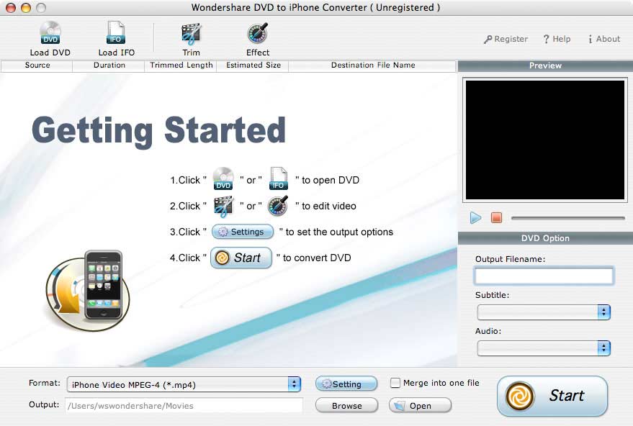Click the large Start conversion button
Screen dimensions: 633x426
(552, 396)
